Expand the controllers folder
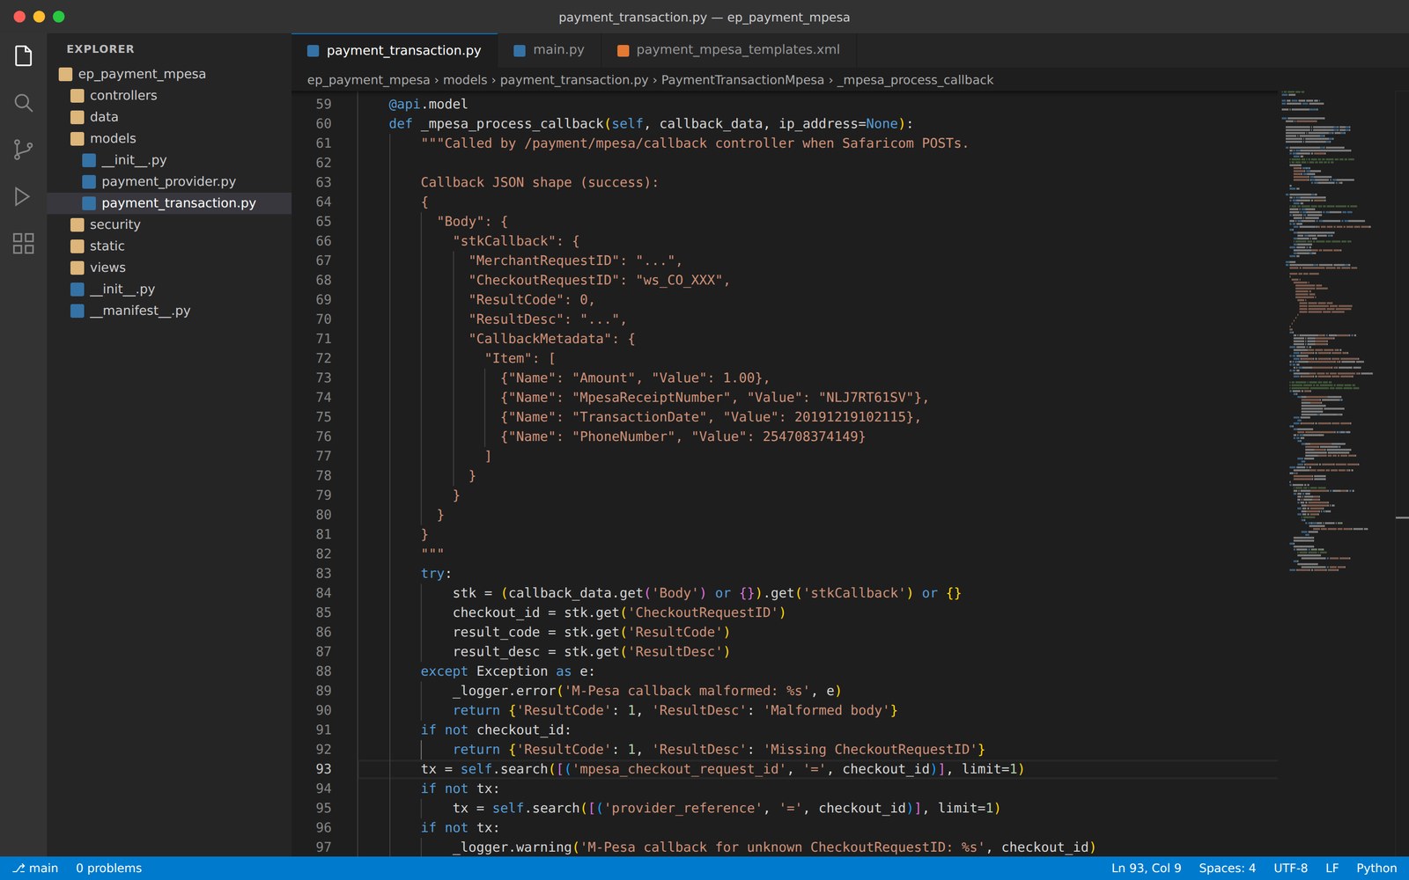The height and width of the screenshot is (880, 1409). [x=169, y=95]
